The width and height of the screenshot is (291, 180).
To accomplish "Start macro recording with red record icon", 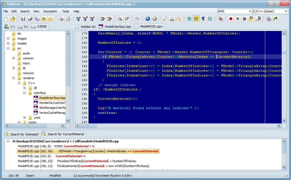I will click(x=231, y=19).
